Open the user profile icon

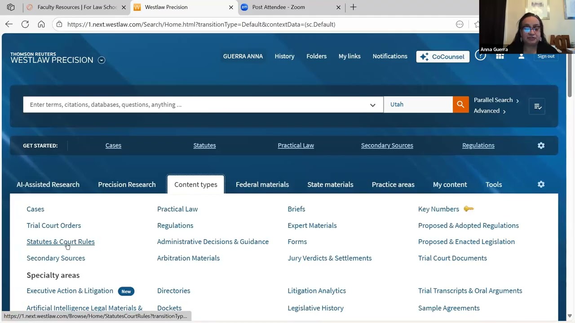pyautogui.click(x=521, y=57)
